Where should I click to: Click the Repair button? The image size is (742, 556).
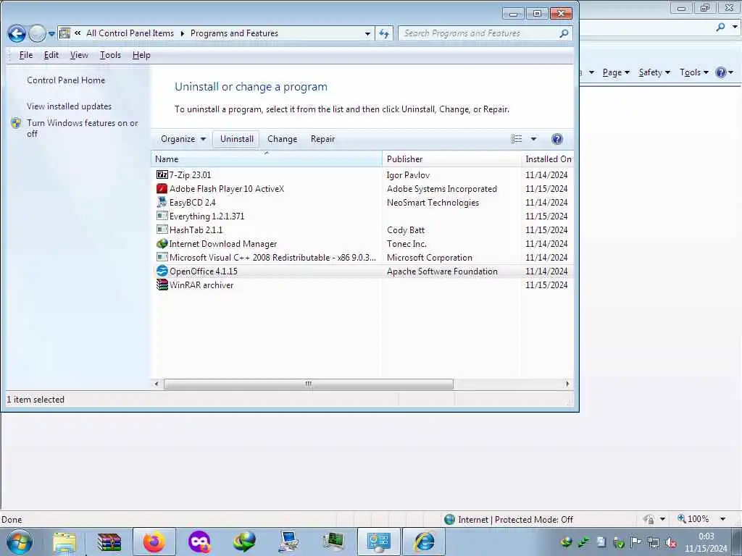point(322,139)
